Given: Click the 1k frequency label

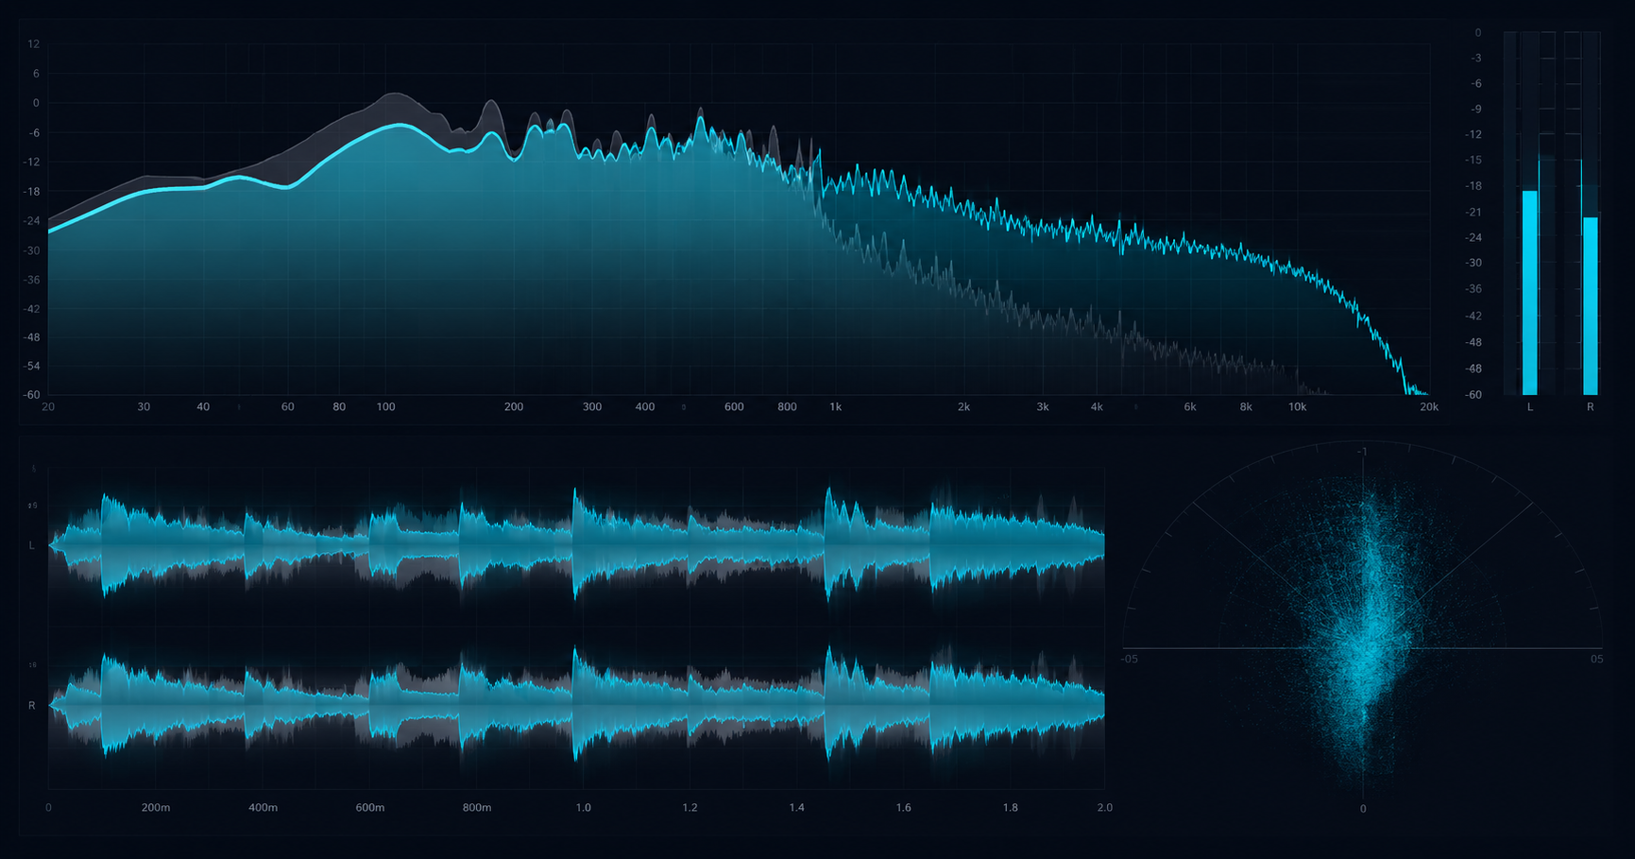Looking at the screenshot, I should (x=835, y=407).
